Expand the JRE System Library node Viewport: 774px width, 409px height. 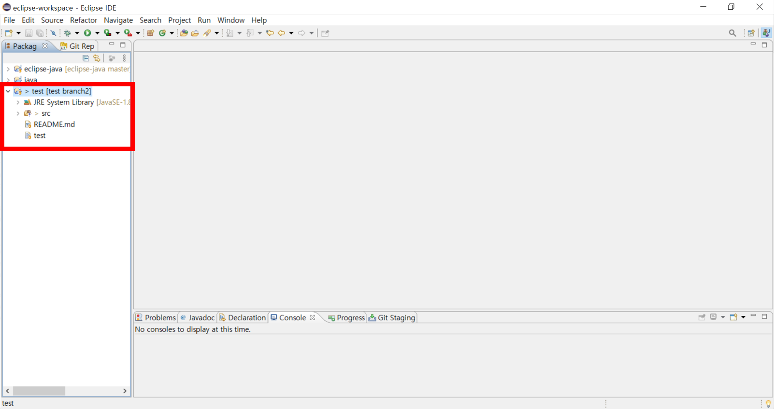[18, 102]
